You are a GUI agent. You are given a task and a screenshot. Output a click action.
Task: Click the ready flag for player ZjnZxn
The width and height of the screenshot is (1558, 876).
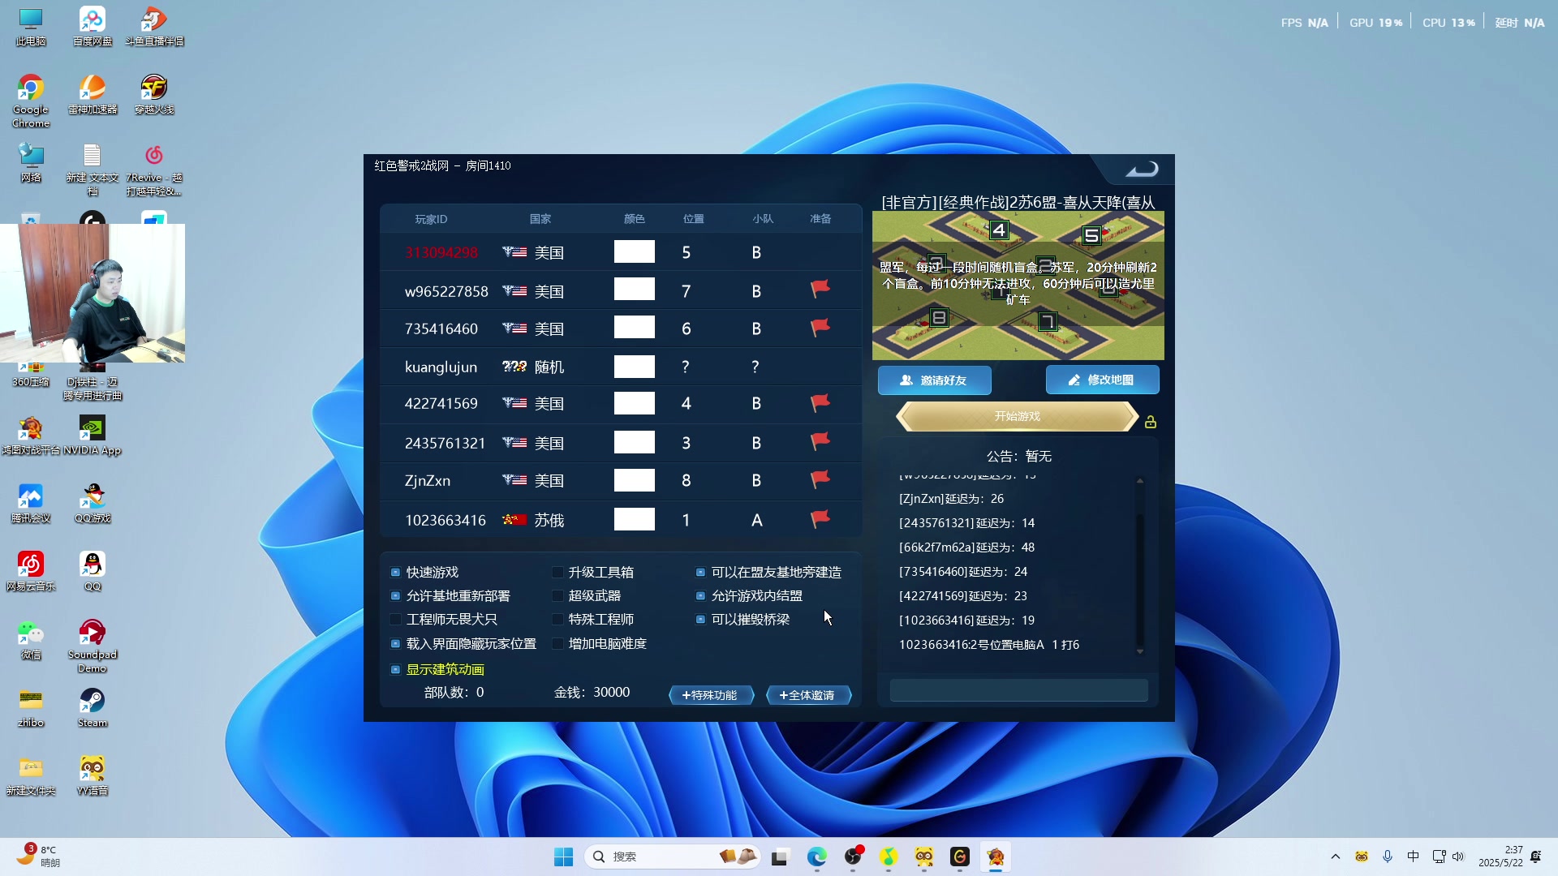coord(820,479)
